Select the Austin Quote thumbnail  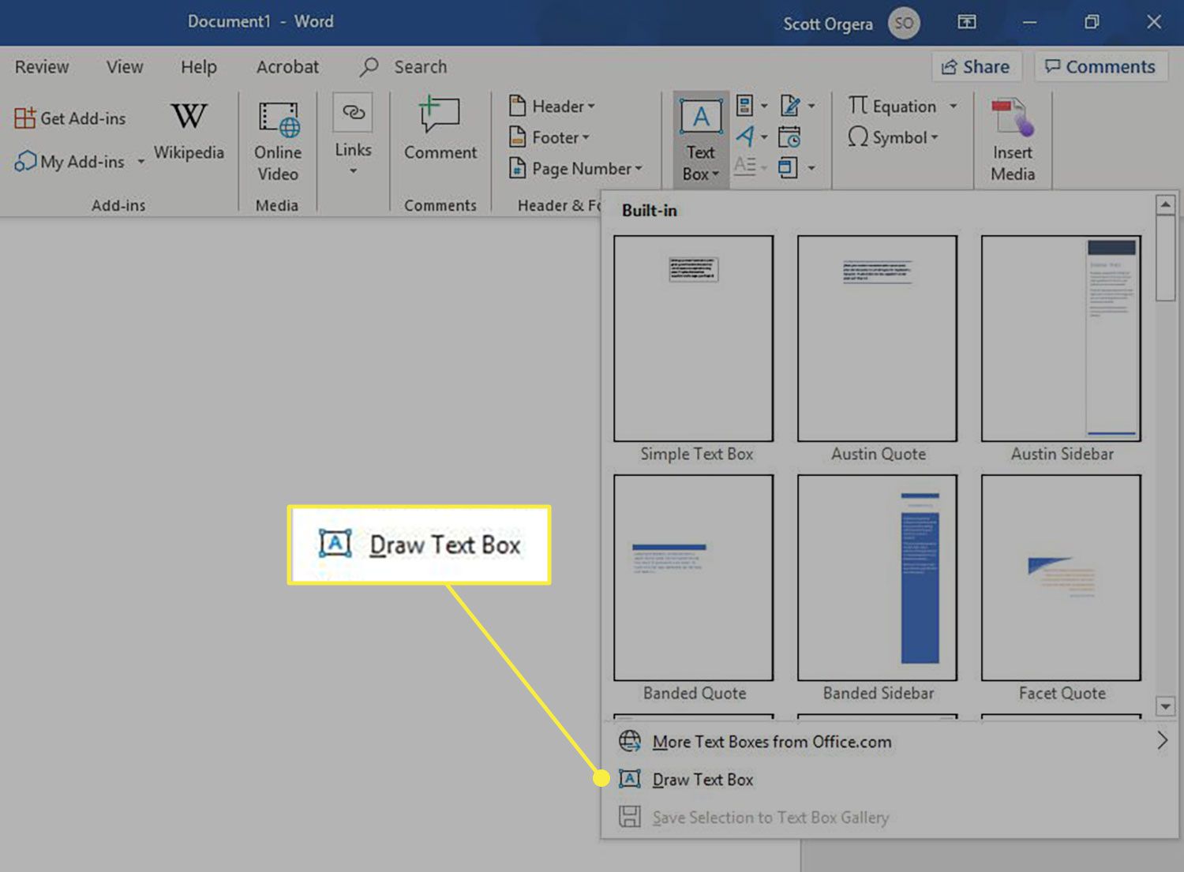[x=878, y=339]
